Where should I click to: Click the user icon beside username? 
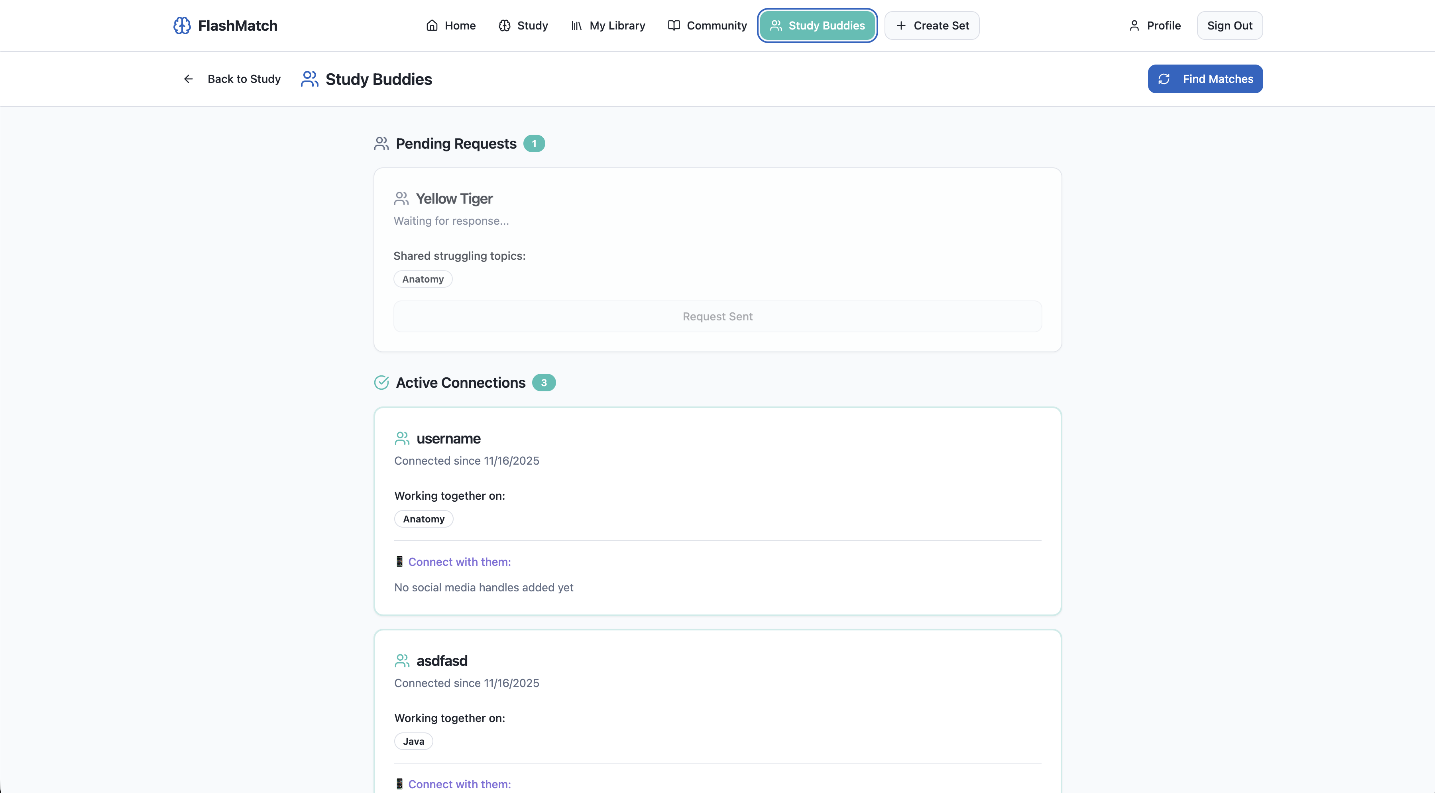coord(402,438)
